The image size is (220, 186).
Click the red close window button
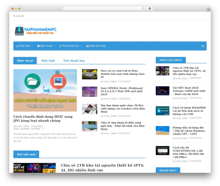[13, 8]
